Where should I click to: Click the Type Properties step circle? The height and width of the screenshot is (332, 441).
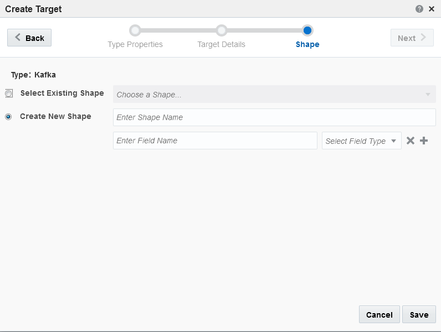135,30
